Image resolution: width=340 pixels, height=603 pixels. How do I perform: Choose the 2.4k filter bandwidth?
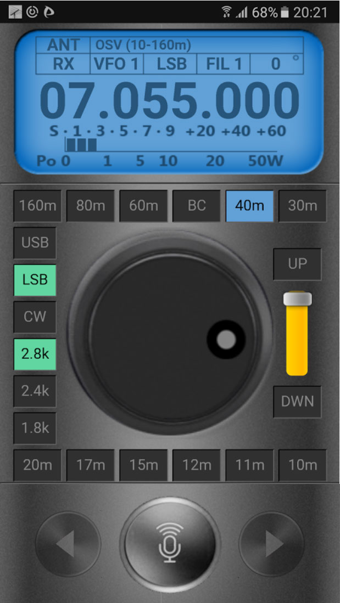click(35, 391)
